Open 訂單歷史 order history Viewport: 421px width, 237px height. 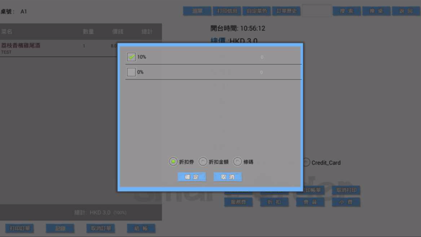pyautogui.click(x=286, y=11)
